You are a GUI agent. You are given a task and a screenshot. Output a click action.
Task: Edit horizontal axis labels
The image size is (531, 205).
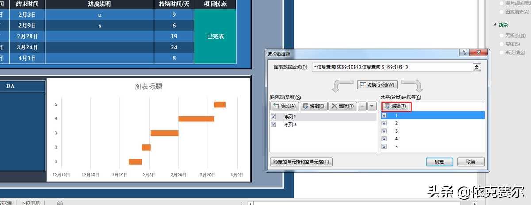point(396,106)
